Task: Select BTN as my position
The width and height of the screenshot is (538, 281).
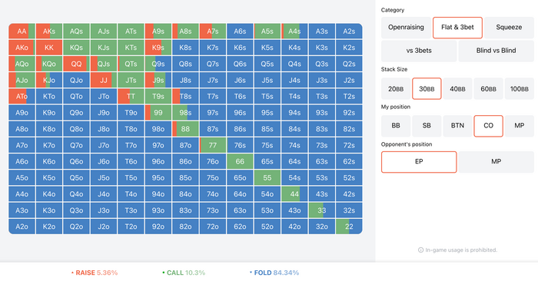Action: click(x=457, y=126)
